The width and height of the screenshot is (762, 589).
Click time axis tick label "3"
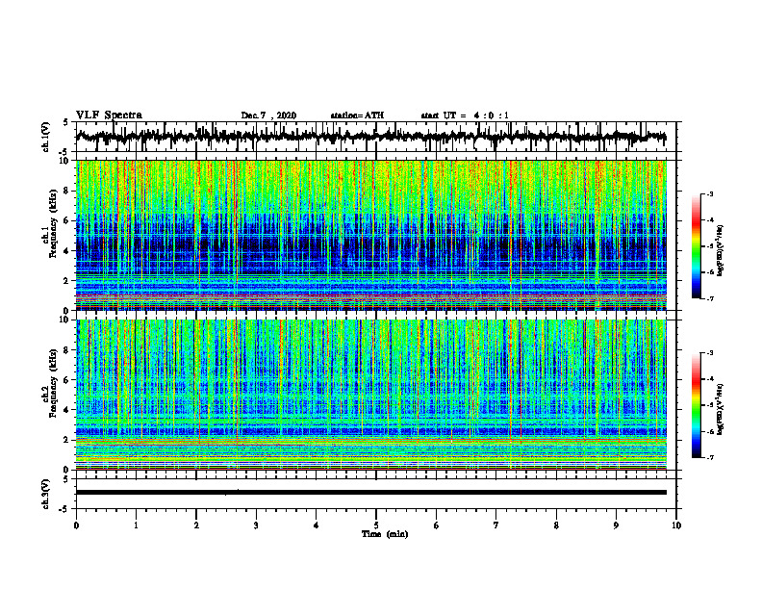[x=256, y=525]
